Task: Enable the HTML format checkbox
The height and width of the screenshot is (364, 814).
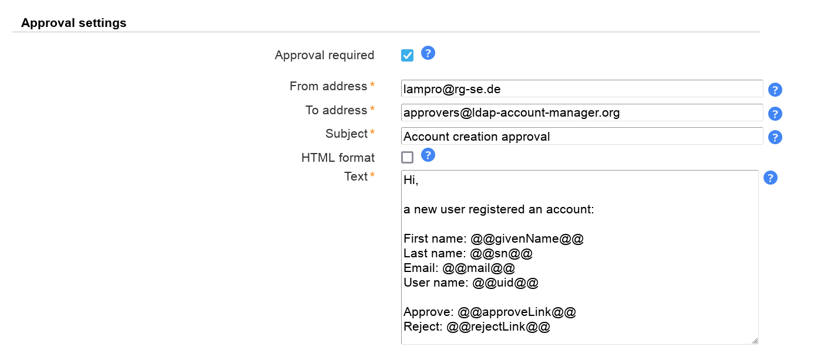Action: tap(407, 157)
